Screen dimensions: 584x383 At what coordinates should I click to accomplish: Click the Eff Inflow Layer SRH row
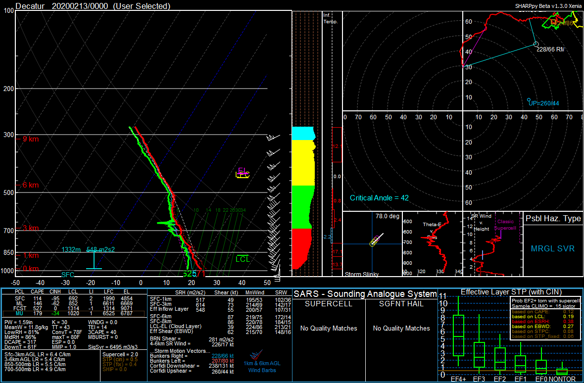[x=220, y=310]
